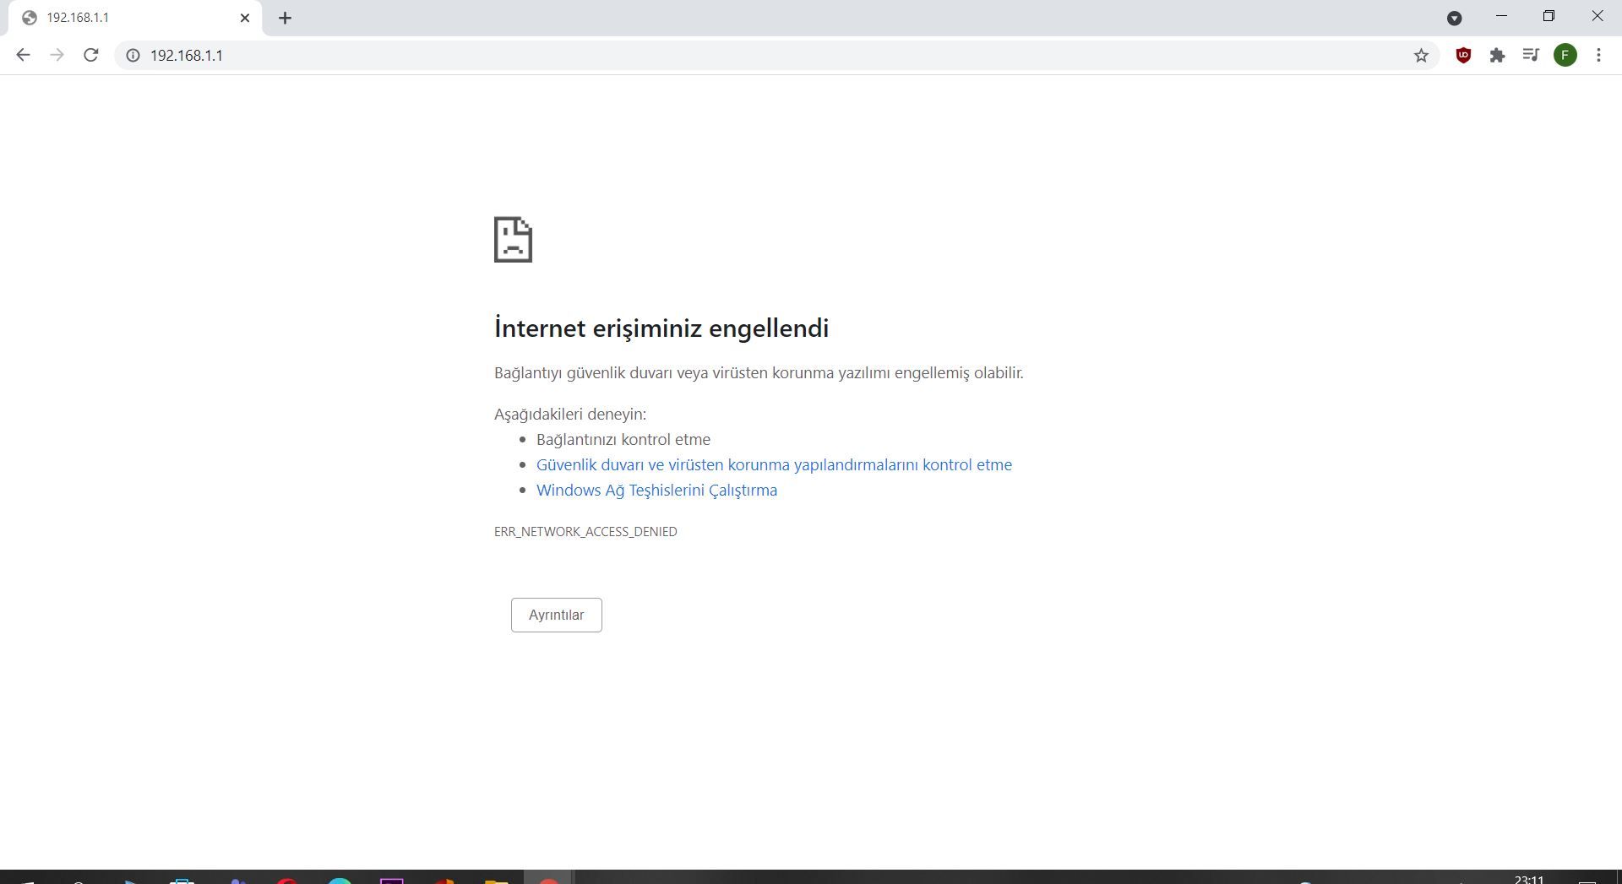The height and width of the screenshot is (884, 1622).
Task: Open the uBlock Origin extension popup
Action: [1463, 55]
